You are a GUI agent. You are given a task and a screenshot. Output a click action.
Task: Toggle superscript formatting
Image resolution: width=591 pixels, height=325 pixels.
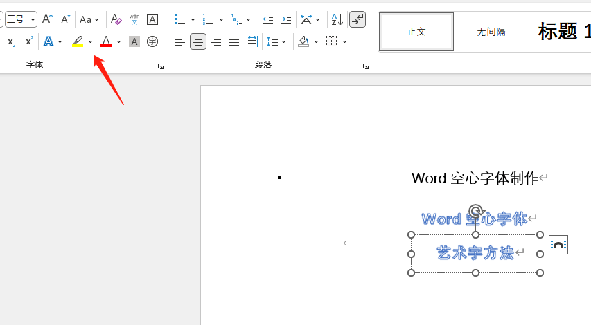click(29, 41)
